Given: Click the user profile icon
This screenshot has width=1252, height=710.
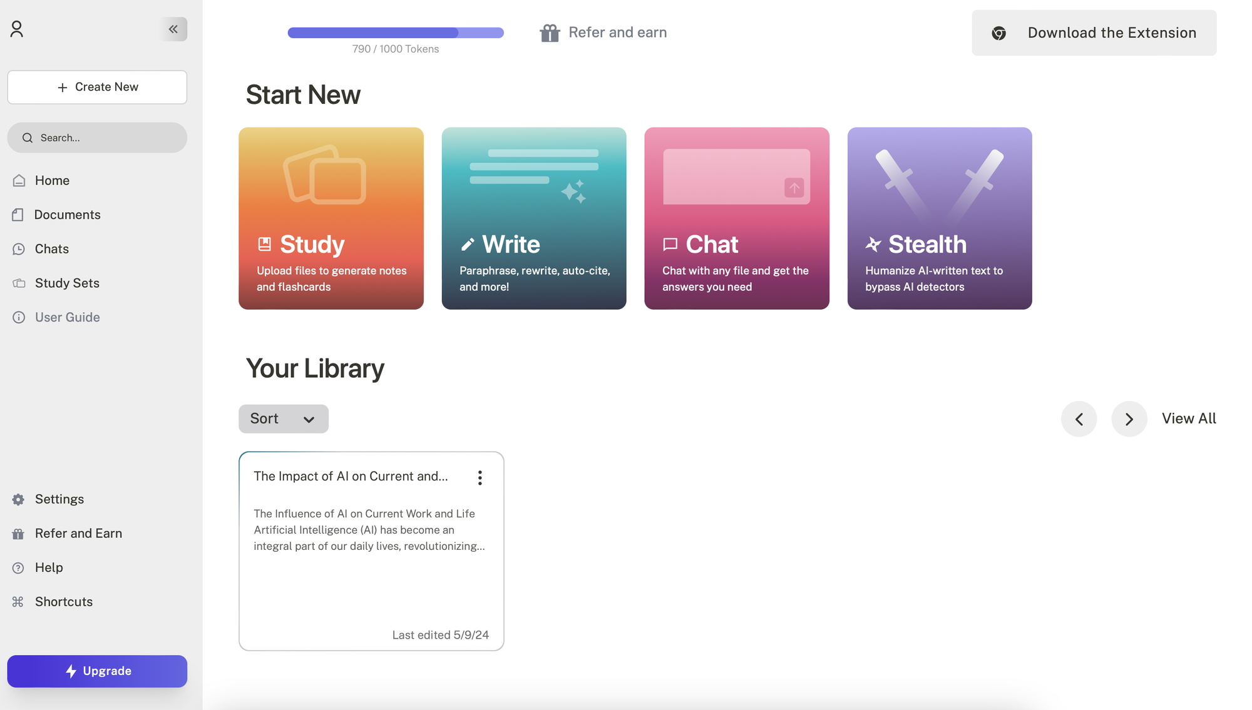Looking at the screenshot, I should [17, 29].
